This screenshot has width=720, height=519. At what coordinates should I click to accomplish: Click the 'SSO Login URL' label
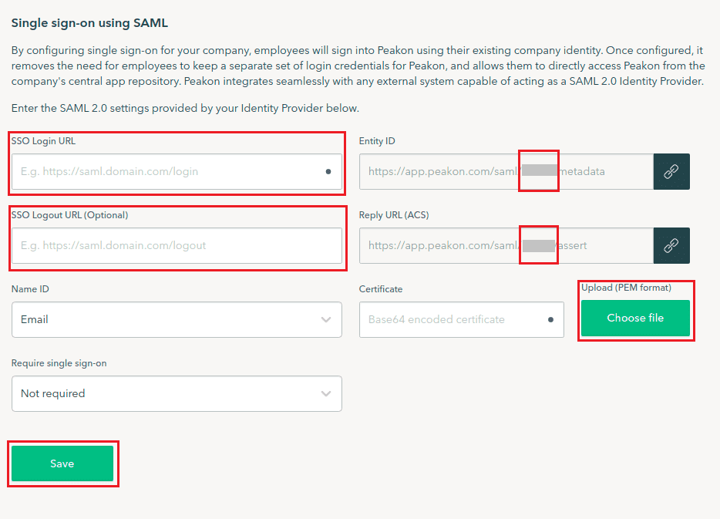coord(43,141)
